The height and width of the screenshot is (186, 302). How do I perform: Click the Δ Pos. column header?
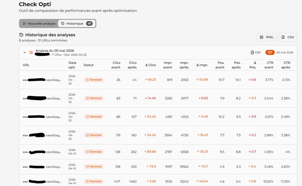[x=253, y=65]
